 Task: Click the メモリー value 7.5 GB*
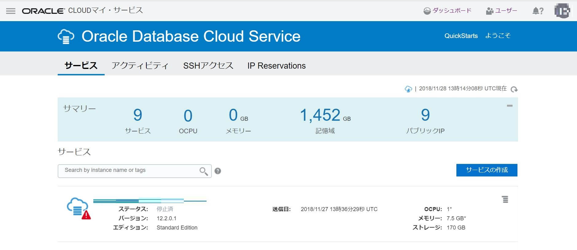click(456, 218)
